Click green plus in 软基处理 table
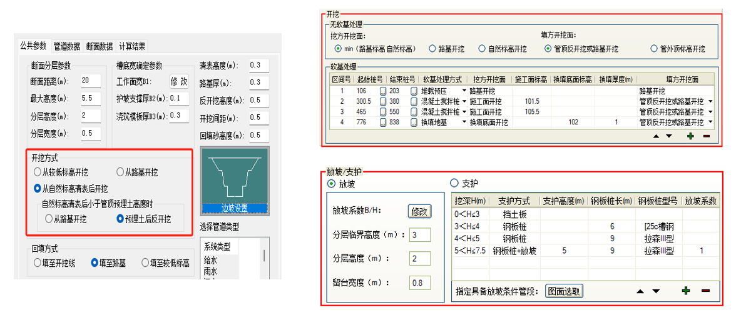736x320 pixels. [690, 136]
